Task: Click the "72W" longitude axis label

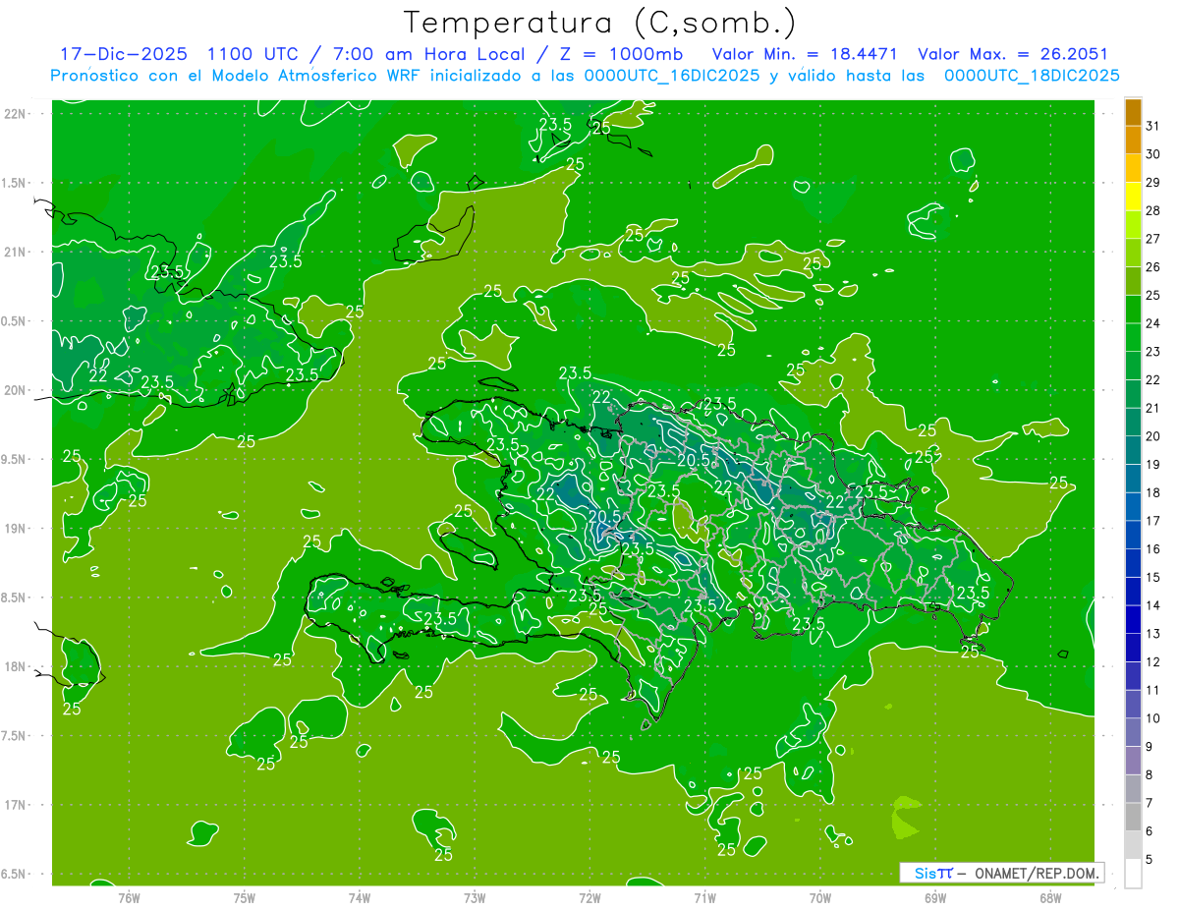Action: pyautogui.click(x=590, y=899)
